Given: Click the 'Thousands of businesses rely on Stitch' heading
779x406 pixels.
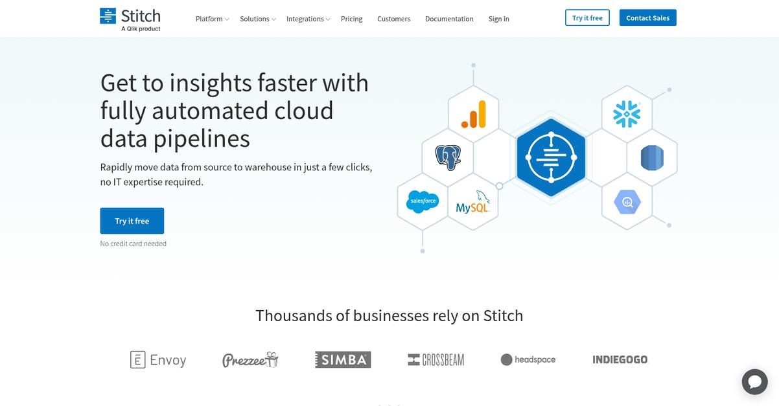Looking at the screenshot, I should [x=389, y=316].
